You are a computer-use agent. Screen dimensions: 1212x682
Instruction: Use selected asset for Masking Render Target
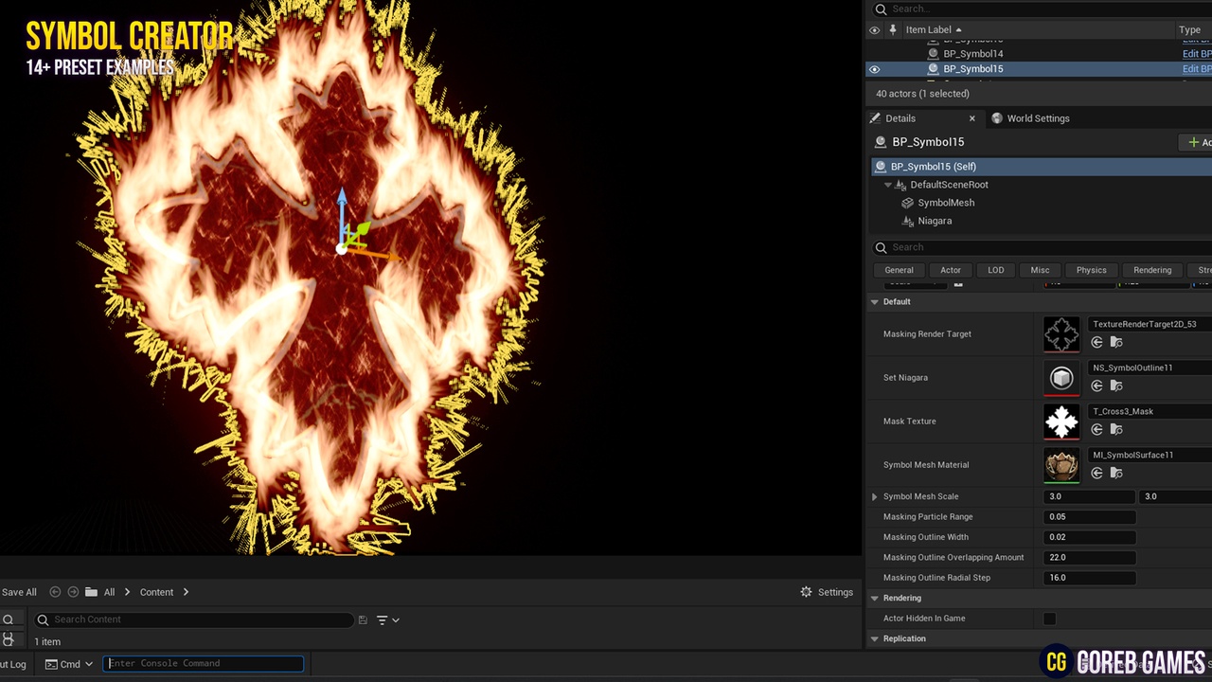pyautogui.click(x=1096, y=342)
